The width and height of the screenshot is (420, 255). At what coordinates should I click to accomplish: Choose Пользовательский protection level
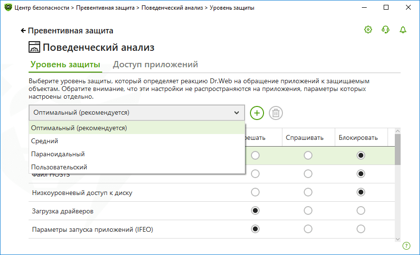(x=137, y=167)
